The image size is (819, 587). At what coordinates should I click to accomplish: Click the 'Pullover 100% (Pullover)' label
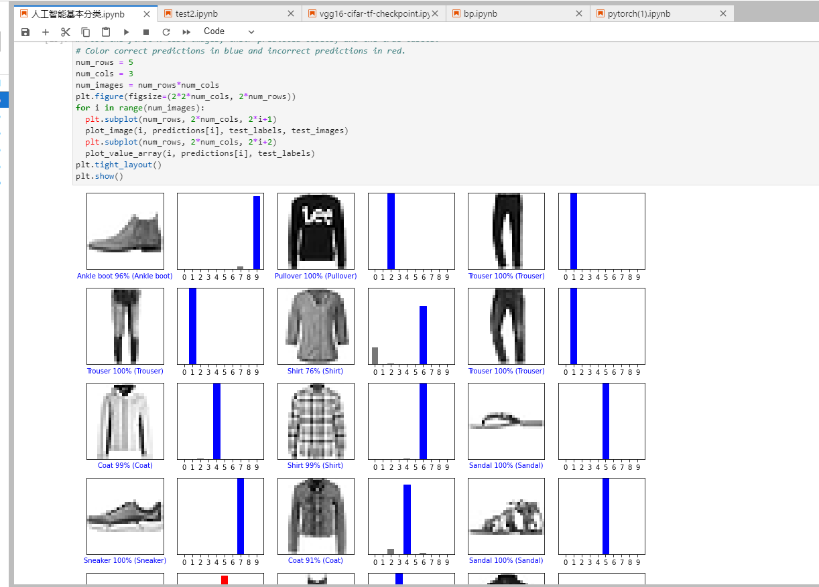pyautogui.click(x=316, y=276)
